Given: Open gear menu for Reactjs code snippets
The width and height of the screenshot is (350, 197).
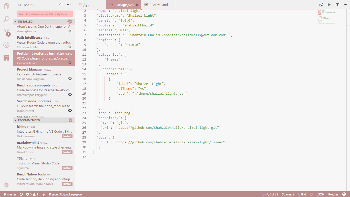Looking at the screenshot, I should click(70, 95).
